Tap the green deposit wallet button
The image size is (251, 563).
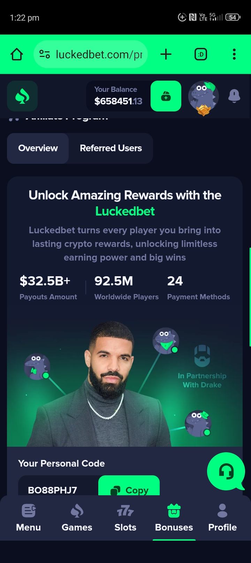[x=166, y=96]
